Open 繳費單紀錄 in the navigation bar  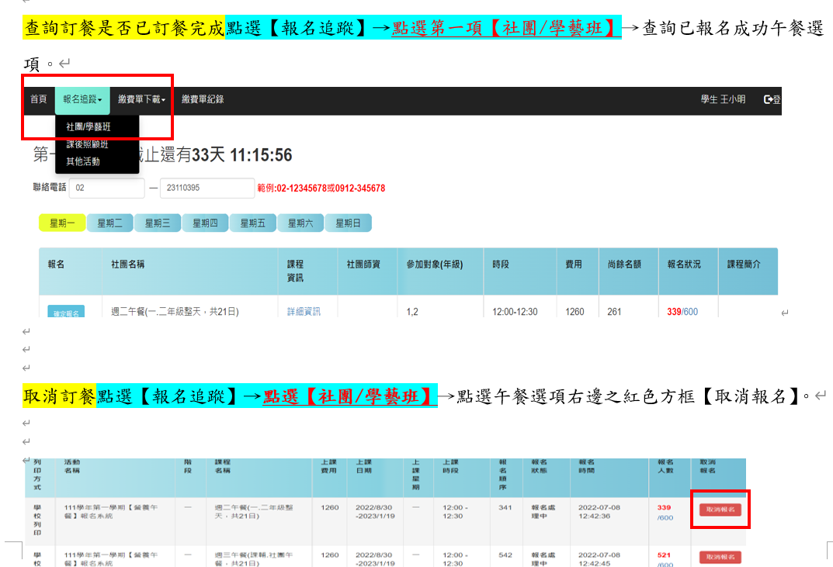coord(203,99)
